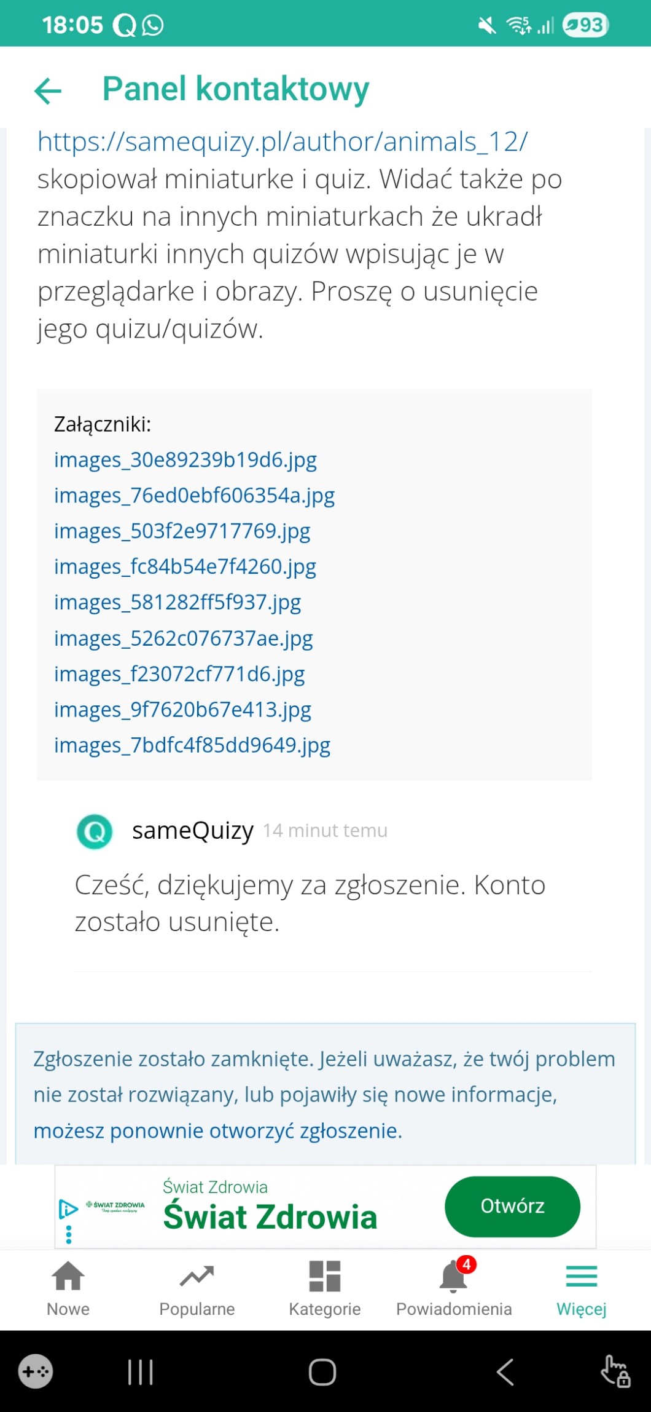Screen dimensions: 651x1412
Task: Tap the ad info icon
Action: (68, 1209)
